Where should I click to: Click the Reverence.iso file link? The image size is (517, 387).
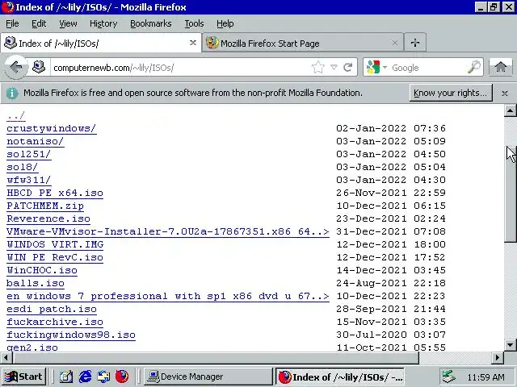tap(48, 218)
